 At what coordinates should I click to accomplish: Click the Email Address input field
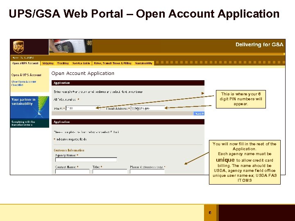[148, 108]
